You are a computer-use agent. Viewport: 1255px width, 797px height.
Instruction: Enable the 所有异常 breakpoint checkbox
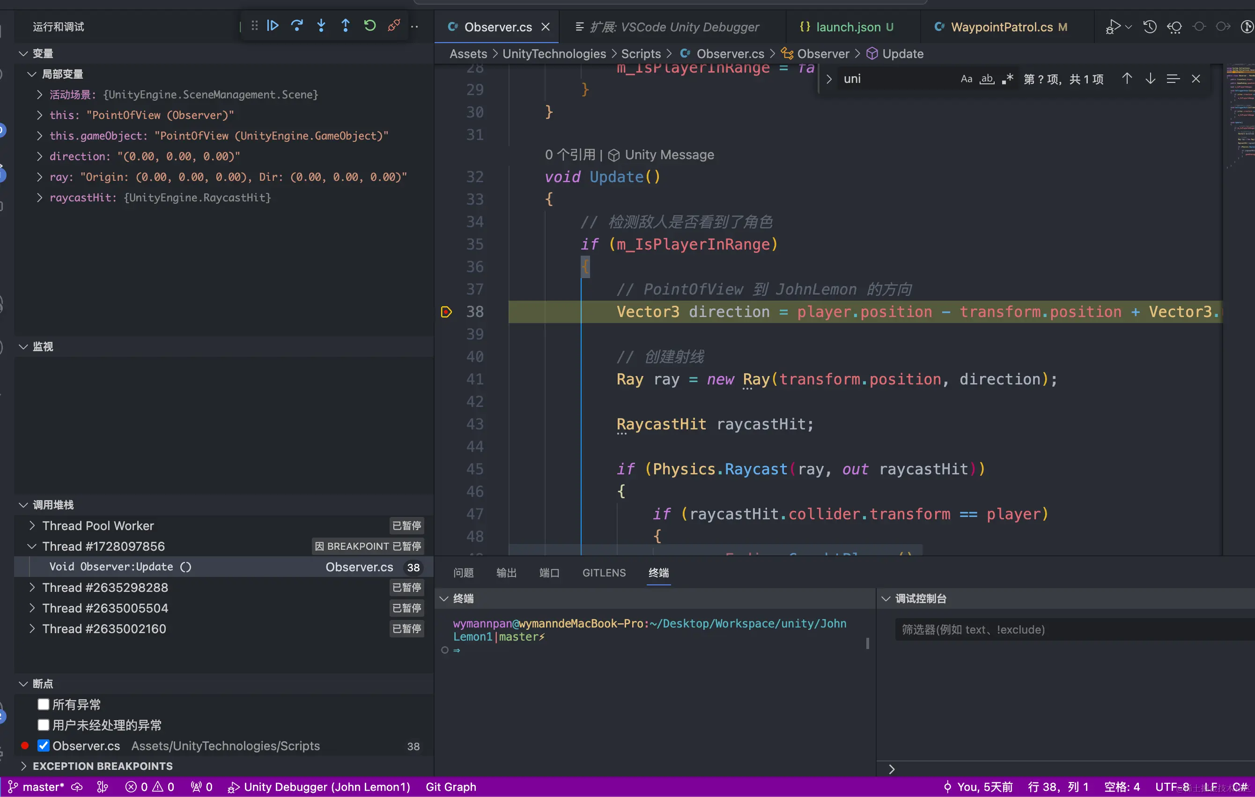point(44,705)
